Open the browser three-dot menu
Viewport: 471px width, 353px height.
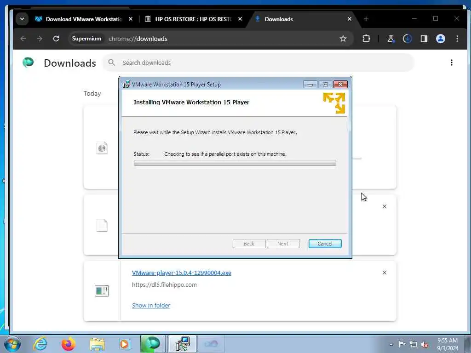[457, 39]
